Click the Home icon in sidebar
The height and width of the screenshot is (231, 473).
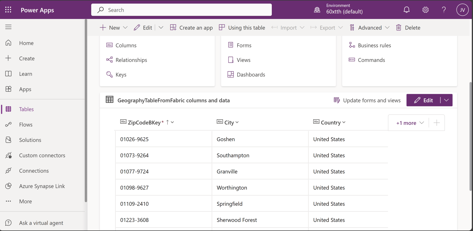tap(9, 43)
